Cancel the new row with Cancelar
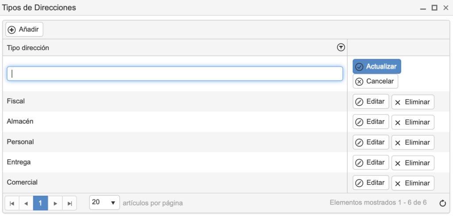453x221 pixels. click(375, 81)
